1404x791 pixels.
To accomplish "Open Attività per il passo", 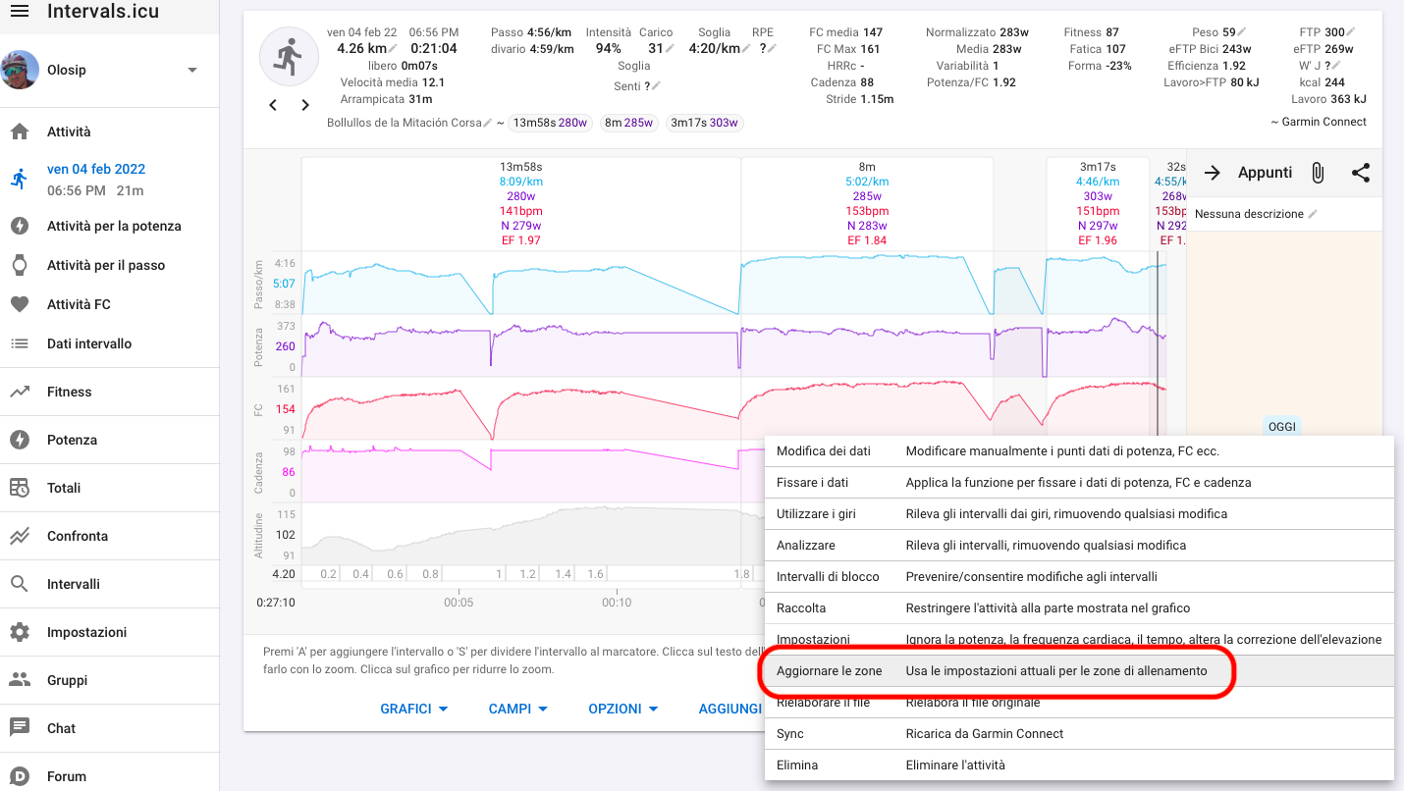I will coord(108,265).
